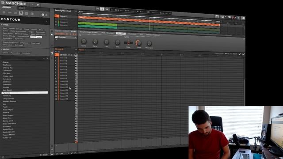283x159 pixels.
Task: Click the Maschine logo icon
Action: pyautogui.click(x=3, y=3)
